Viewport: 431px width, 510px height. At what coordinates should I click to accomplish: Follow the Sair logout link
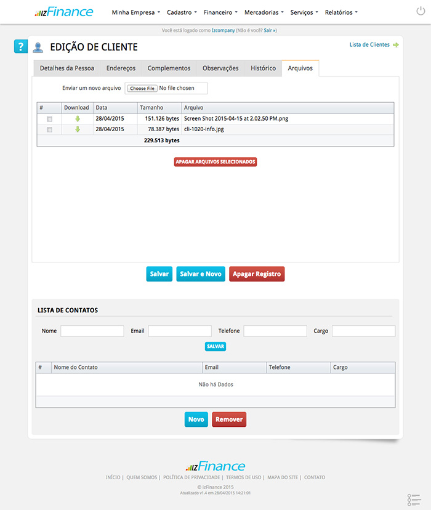pos(270,30)
